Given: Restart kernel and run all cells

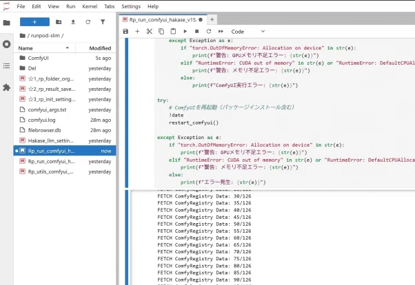Looking at the screenshot, I should tap(221, 32).
